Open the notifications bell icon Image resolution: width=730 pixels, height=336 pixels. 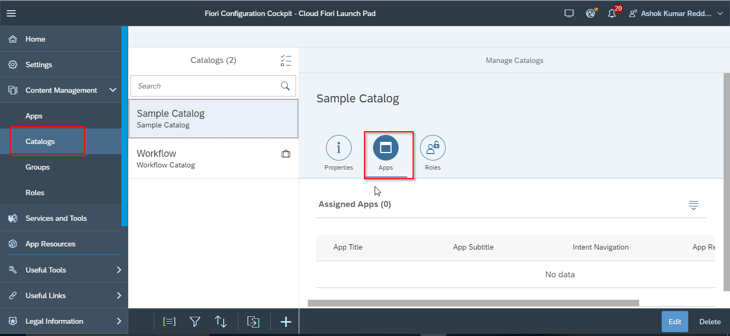pyautogui.click(x=612, y=14)
